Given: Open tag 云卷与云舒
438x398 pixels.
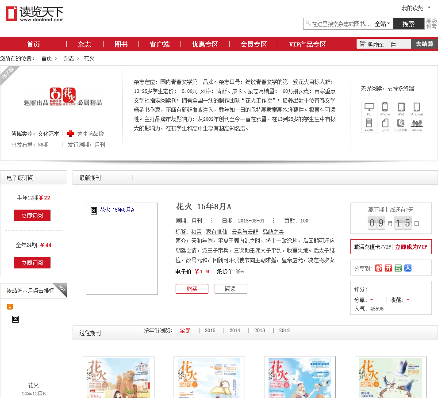Looking at the screenshot, I should (x=245, y=232).
